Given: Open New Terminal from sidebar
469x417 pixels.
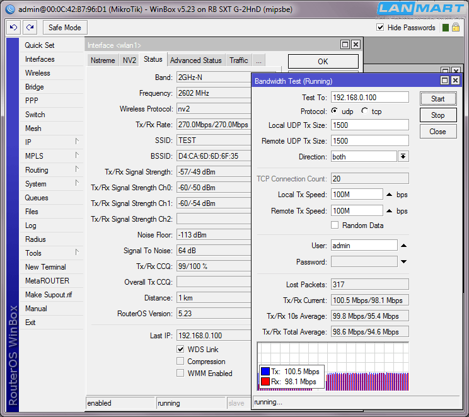Looking at the screenshot, I should (52, 267).
